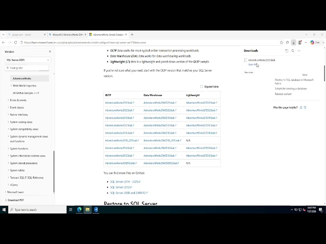Click the Expand table button label

211,86
